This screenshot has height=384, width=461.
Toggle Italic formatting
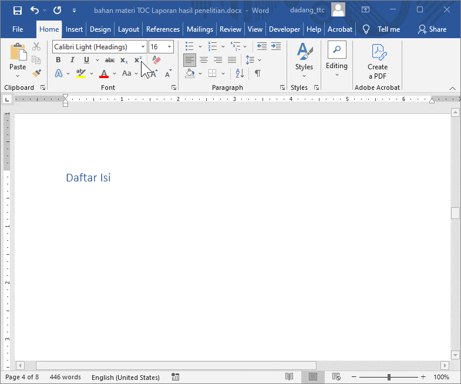coord(72,60)
